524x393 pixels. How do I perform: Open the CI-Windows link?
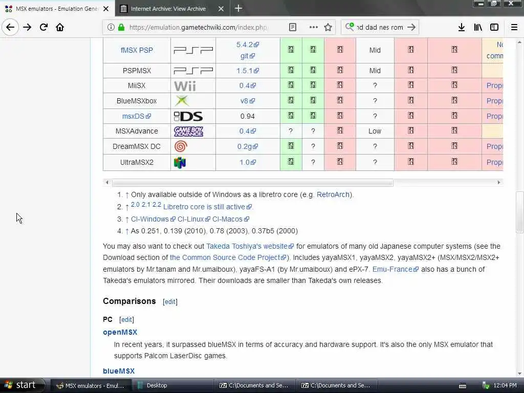[x=153, y=219]
